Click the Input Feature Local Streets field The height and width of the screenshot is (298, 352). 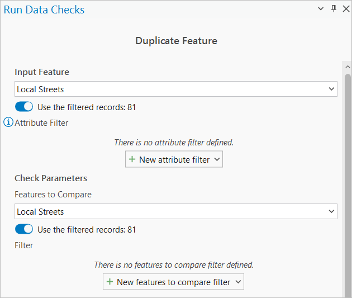[x=168, y=89]
